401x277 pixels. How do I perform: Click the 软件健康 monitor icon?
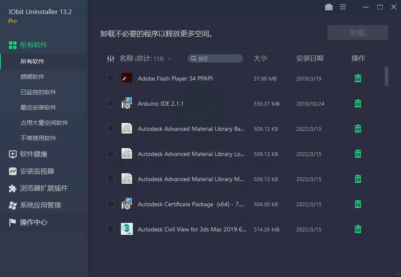[x=12, y=154]
